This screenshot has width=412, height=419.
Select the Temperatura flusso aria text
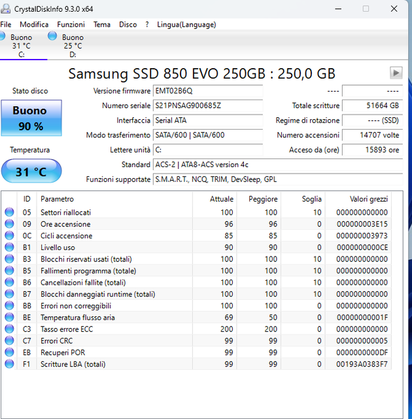(x=78, y=318)
